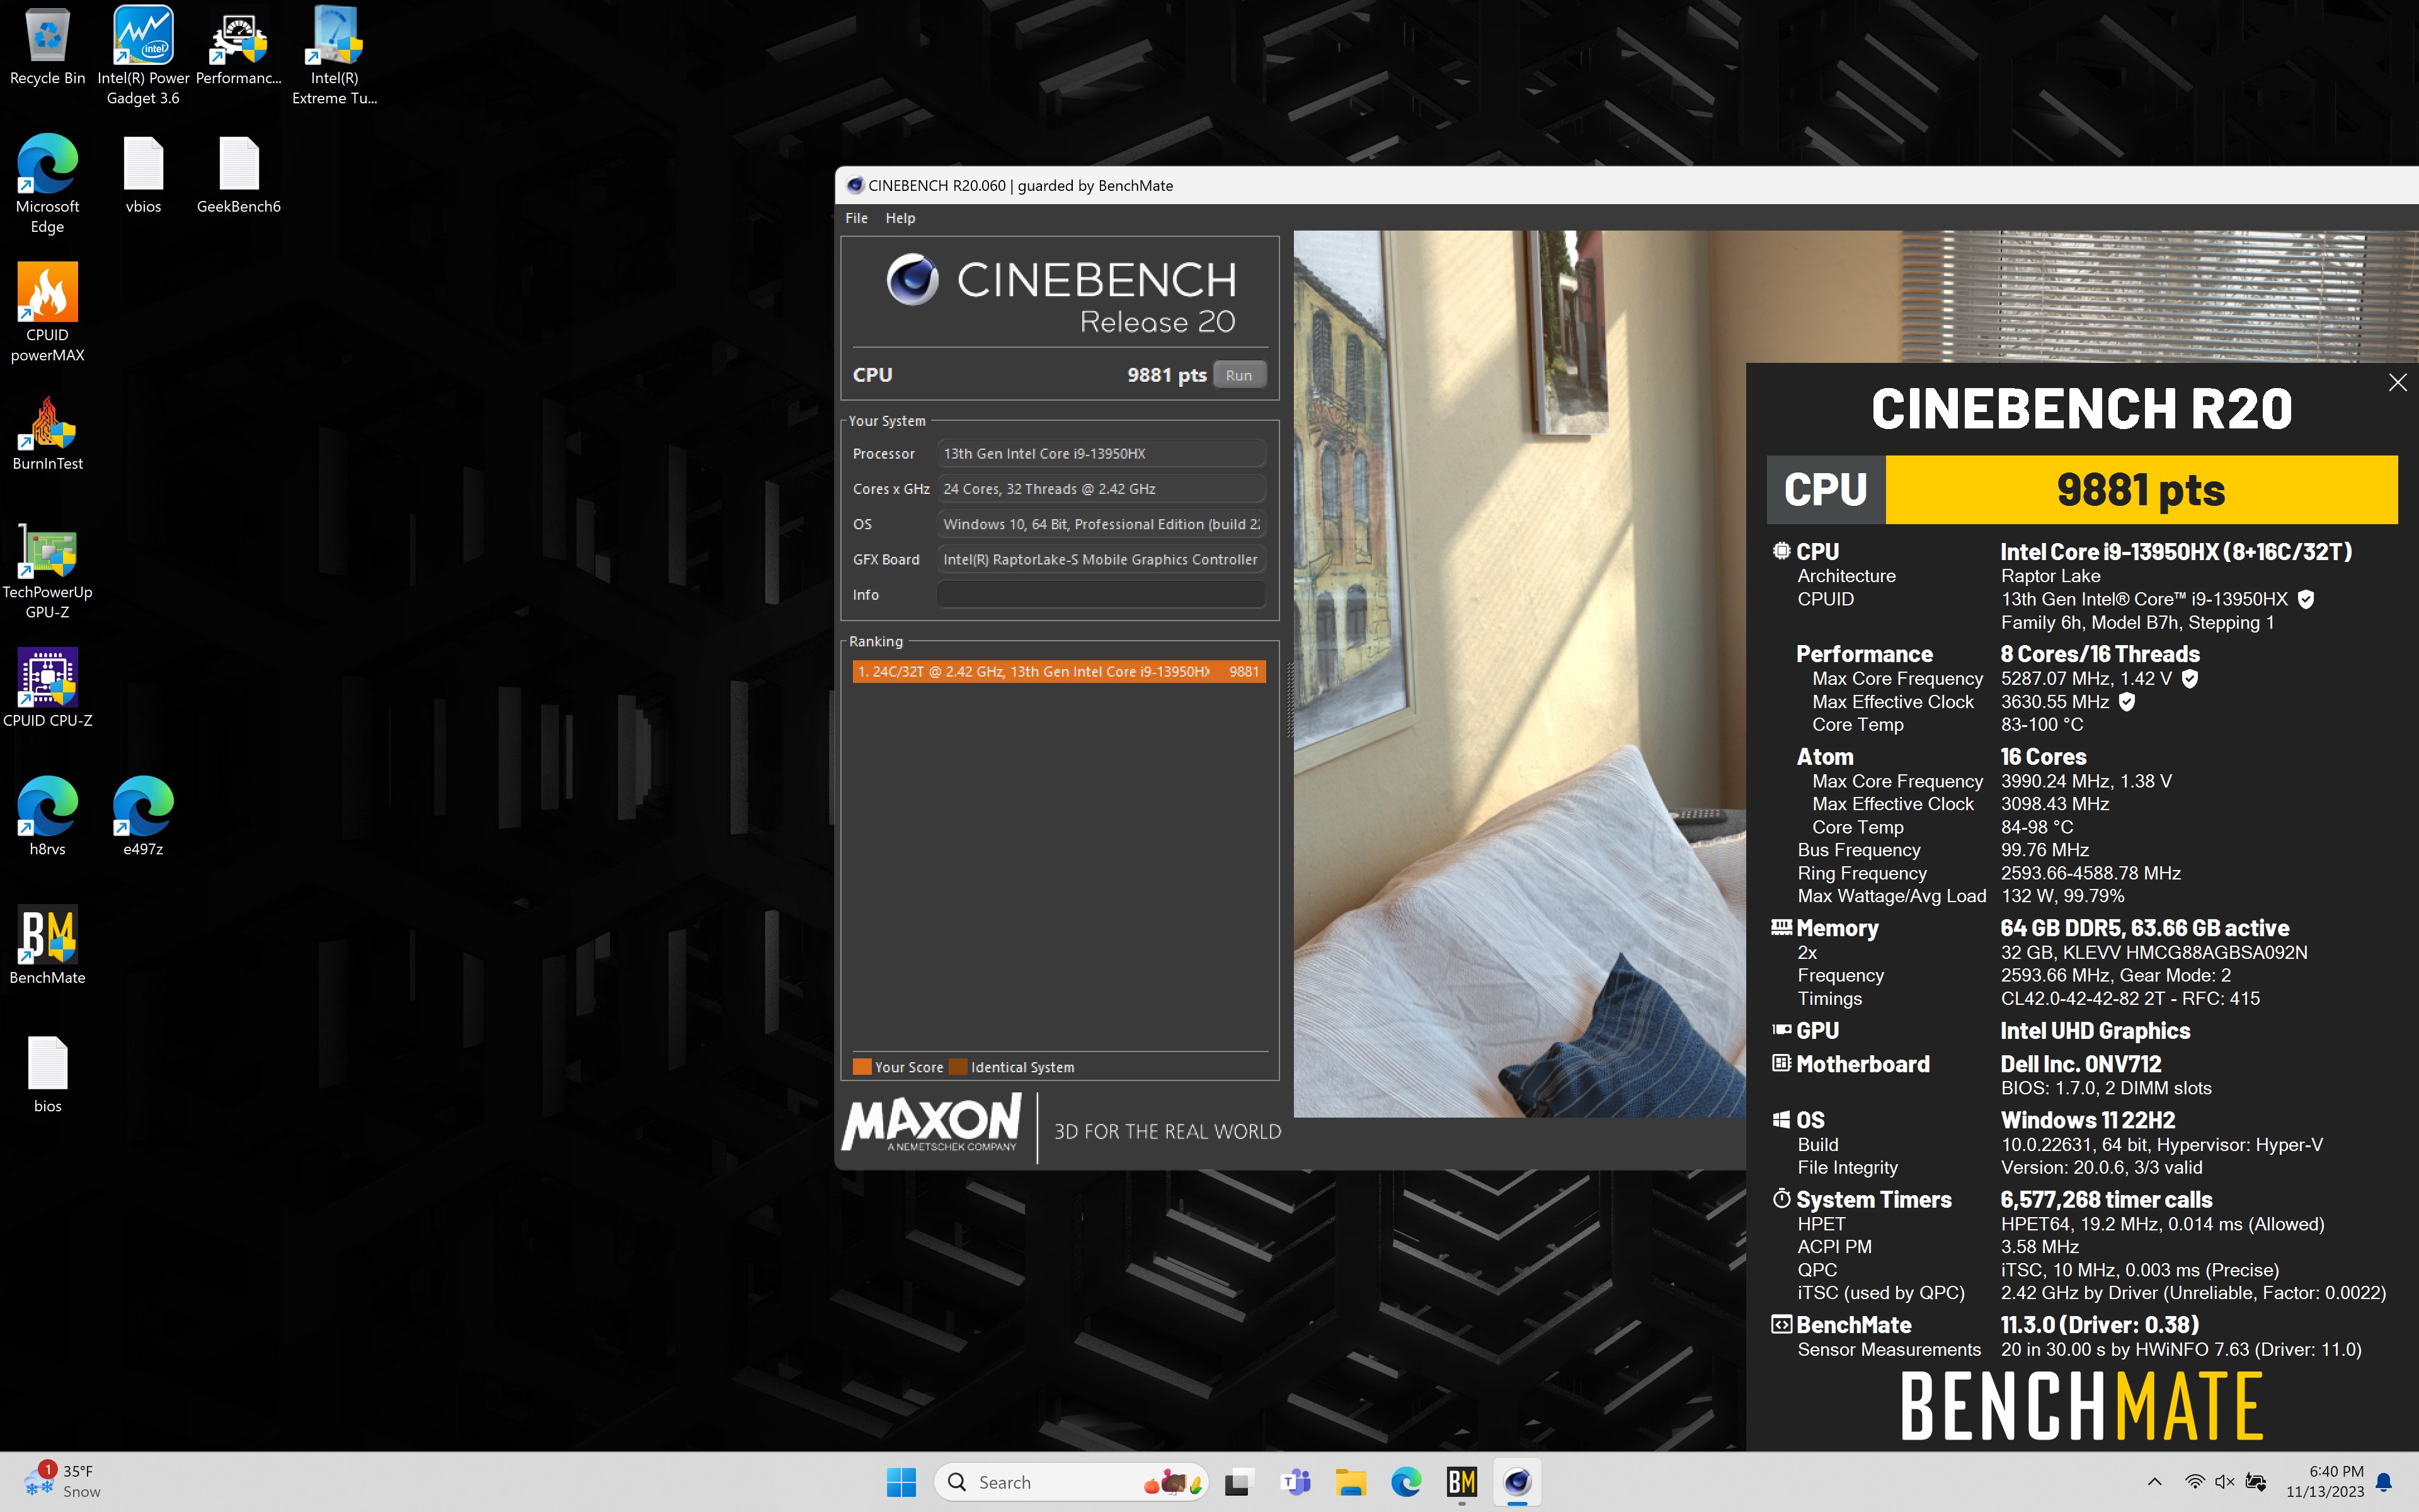Click the Cinebench window title bar
The height and width of the screenshot is (1512, 2419).
coord(1627,185)
